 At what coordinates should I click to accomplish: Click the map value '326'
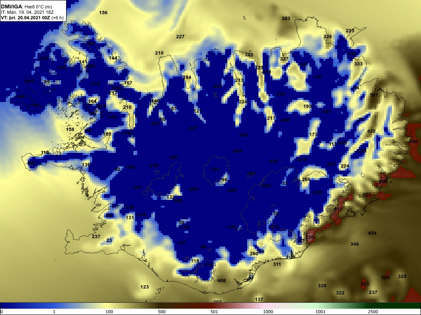coord(328,37)
